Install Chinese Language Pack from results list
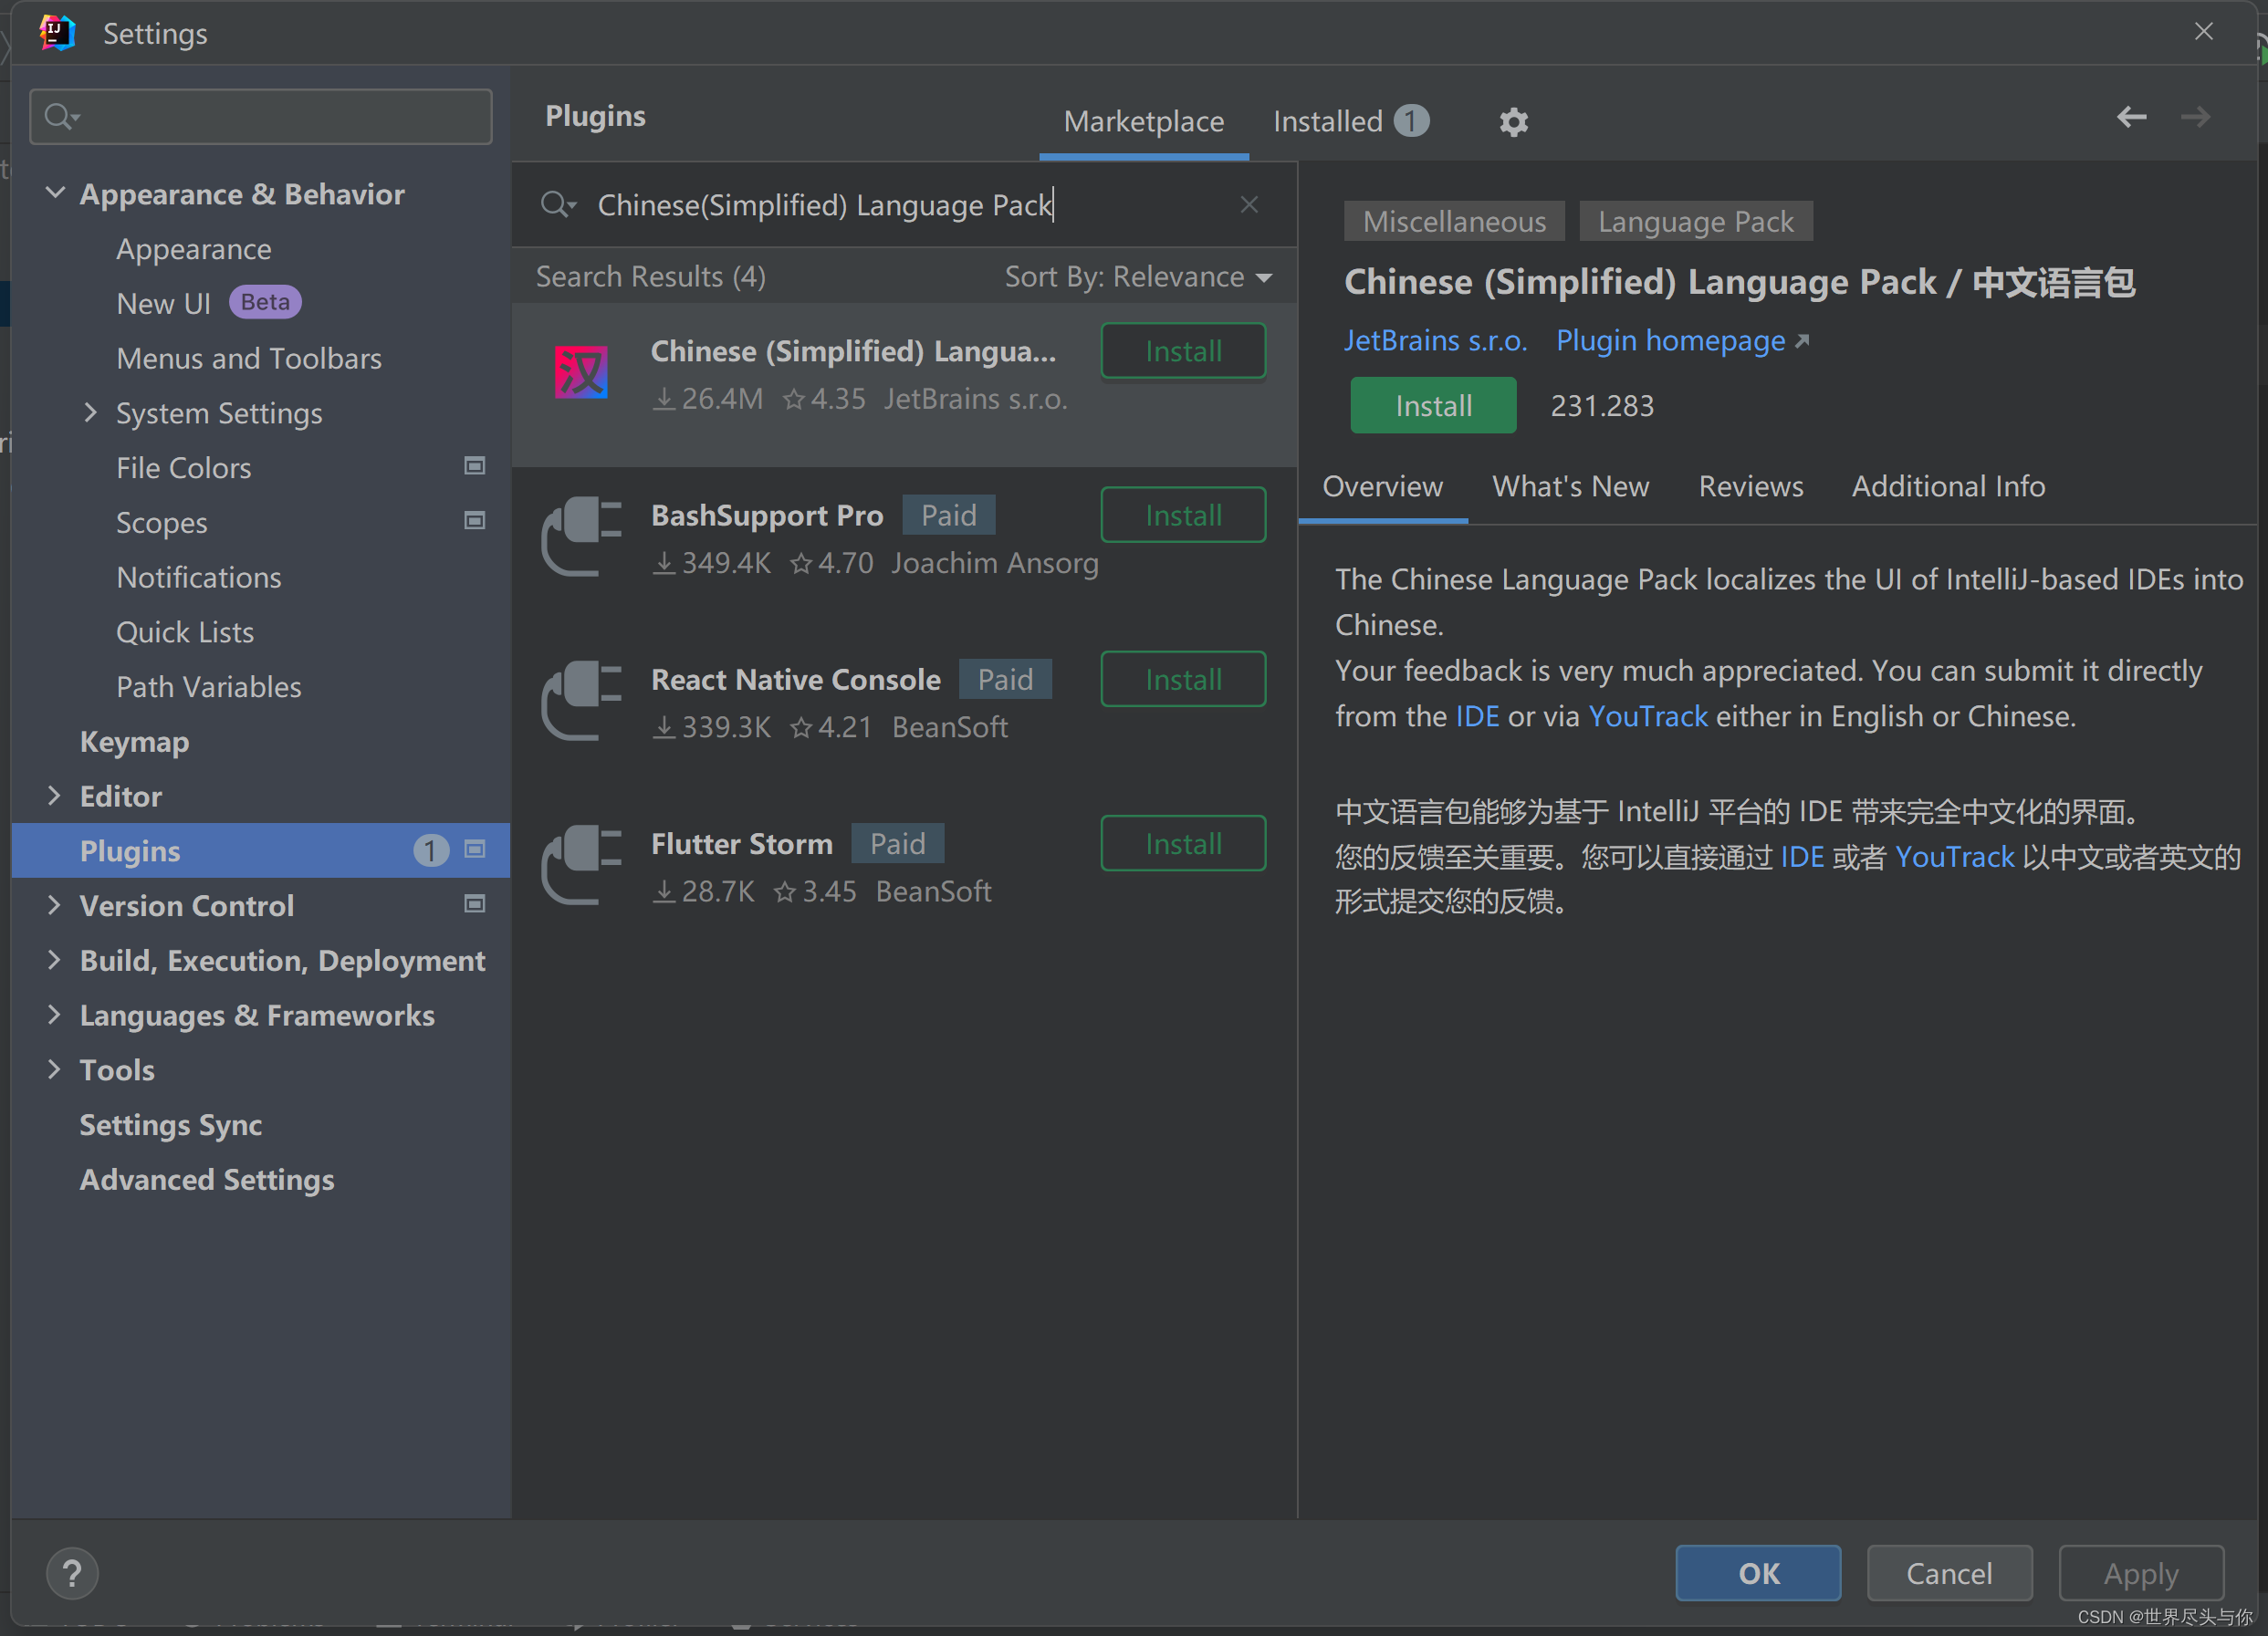 pyautogui.click(x=1184, y=351)
